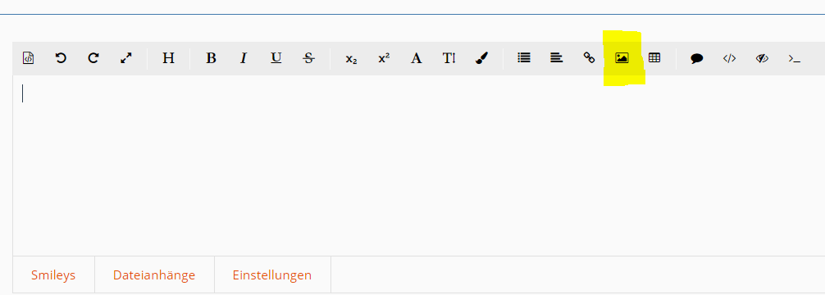Open the font size dropdown

coord(449,58)
